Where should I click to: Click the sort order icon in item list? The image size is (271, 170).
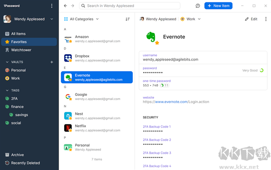pos(127,19)
